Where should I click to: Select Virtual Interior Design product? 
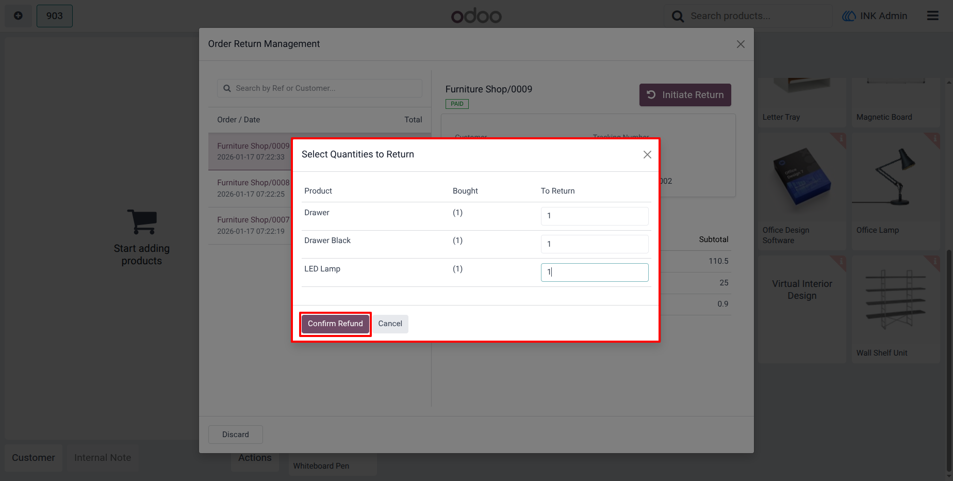802,309
